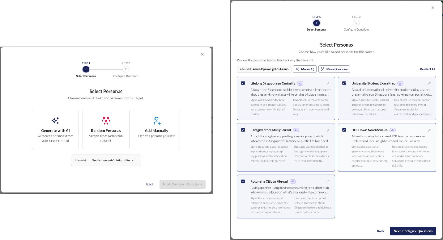Screen dimensions: 443x240
Task: Click step 2 circle in left dialog
Action: tap(126, 69)
